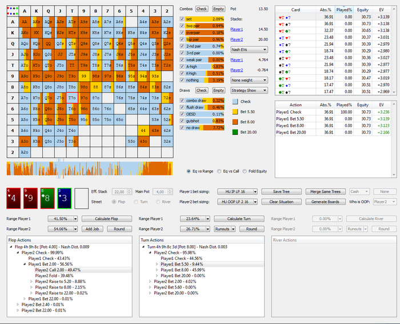Image resolution: width=400 pixels, height=324 pixels.
Task: Click the orange 'Bet 8.00' legend swatch
Action: (235, 122)
